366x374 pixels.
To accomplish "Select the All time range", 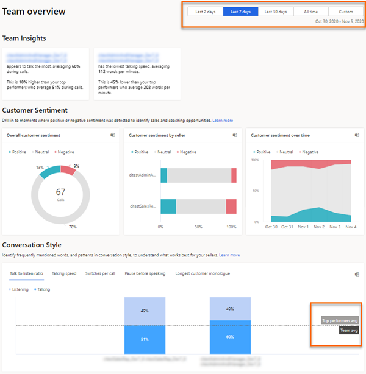I will pos(310,12).
